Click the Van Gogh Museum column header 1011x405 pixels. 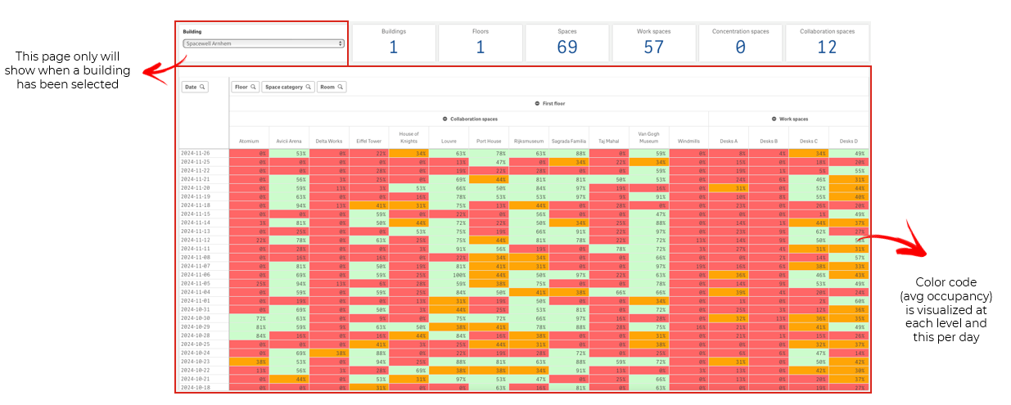648,137
